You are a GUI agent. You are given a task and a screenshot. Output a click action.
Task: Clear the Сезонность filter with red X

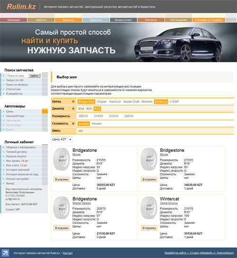click(73, 123)
